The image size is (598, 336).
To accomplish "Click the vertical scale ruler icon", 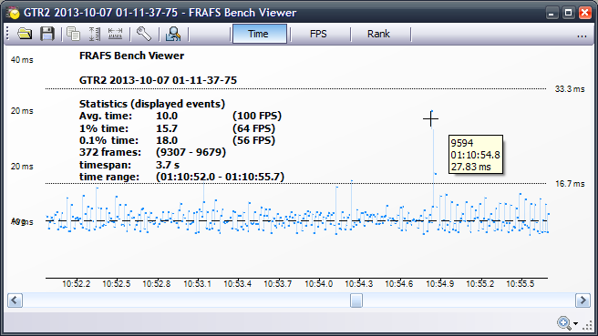I will pos(94,34).
